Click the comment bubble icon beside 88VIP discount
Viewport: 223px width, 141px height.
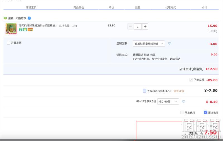click(x=184, y=101)
